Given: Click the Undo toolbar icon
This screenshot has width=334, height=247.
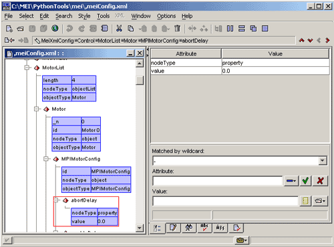Looking at the screenshot, I should point(69,29).
